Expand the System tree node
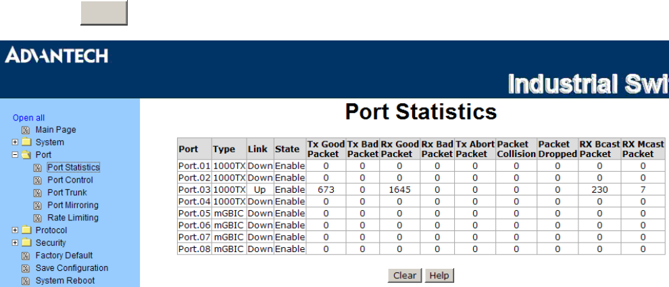This screenshot has width=669, height=287. pos(15,143)
